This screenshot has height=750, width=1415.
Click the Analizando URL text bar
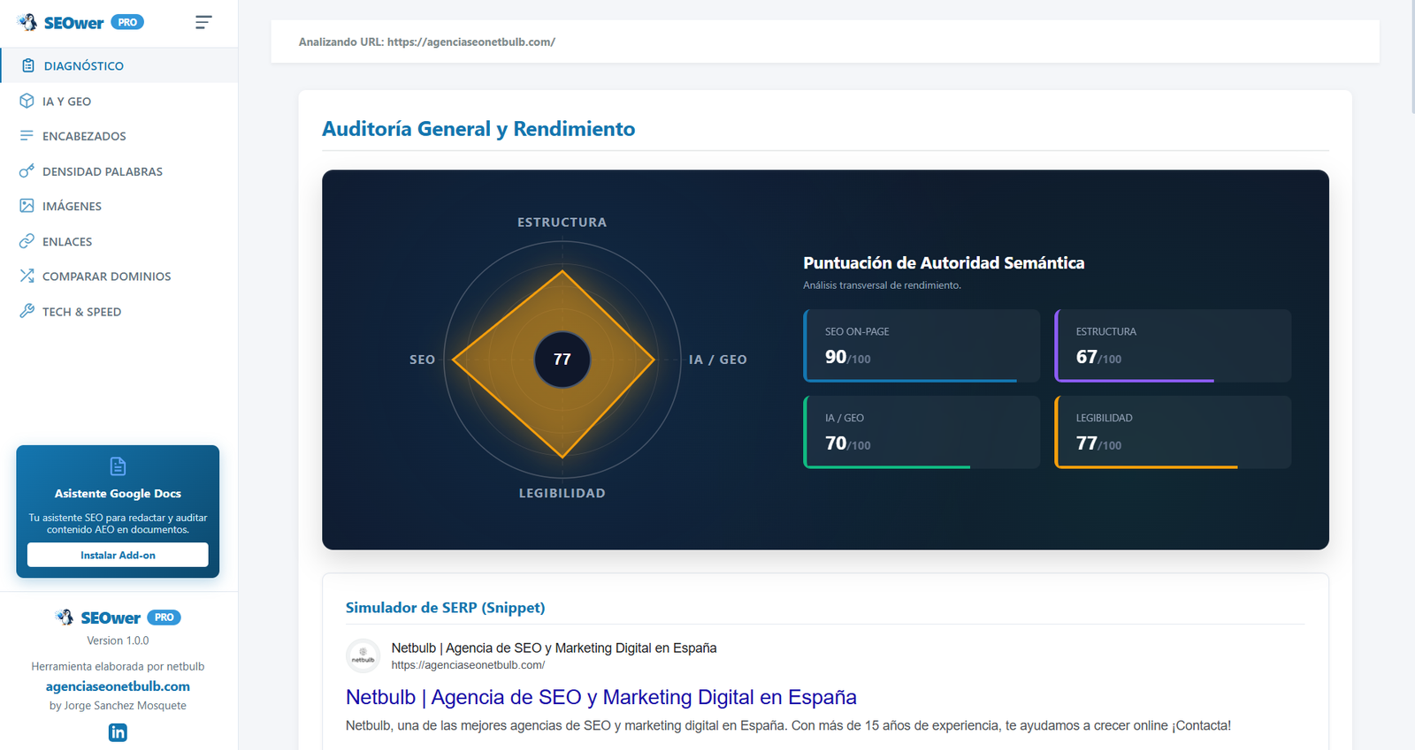tap(825, 42)
